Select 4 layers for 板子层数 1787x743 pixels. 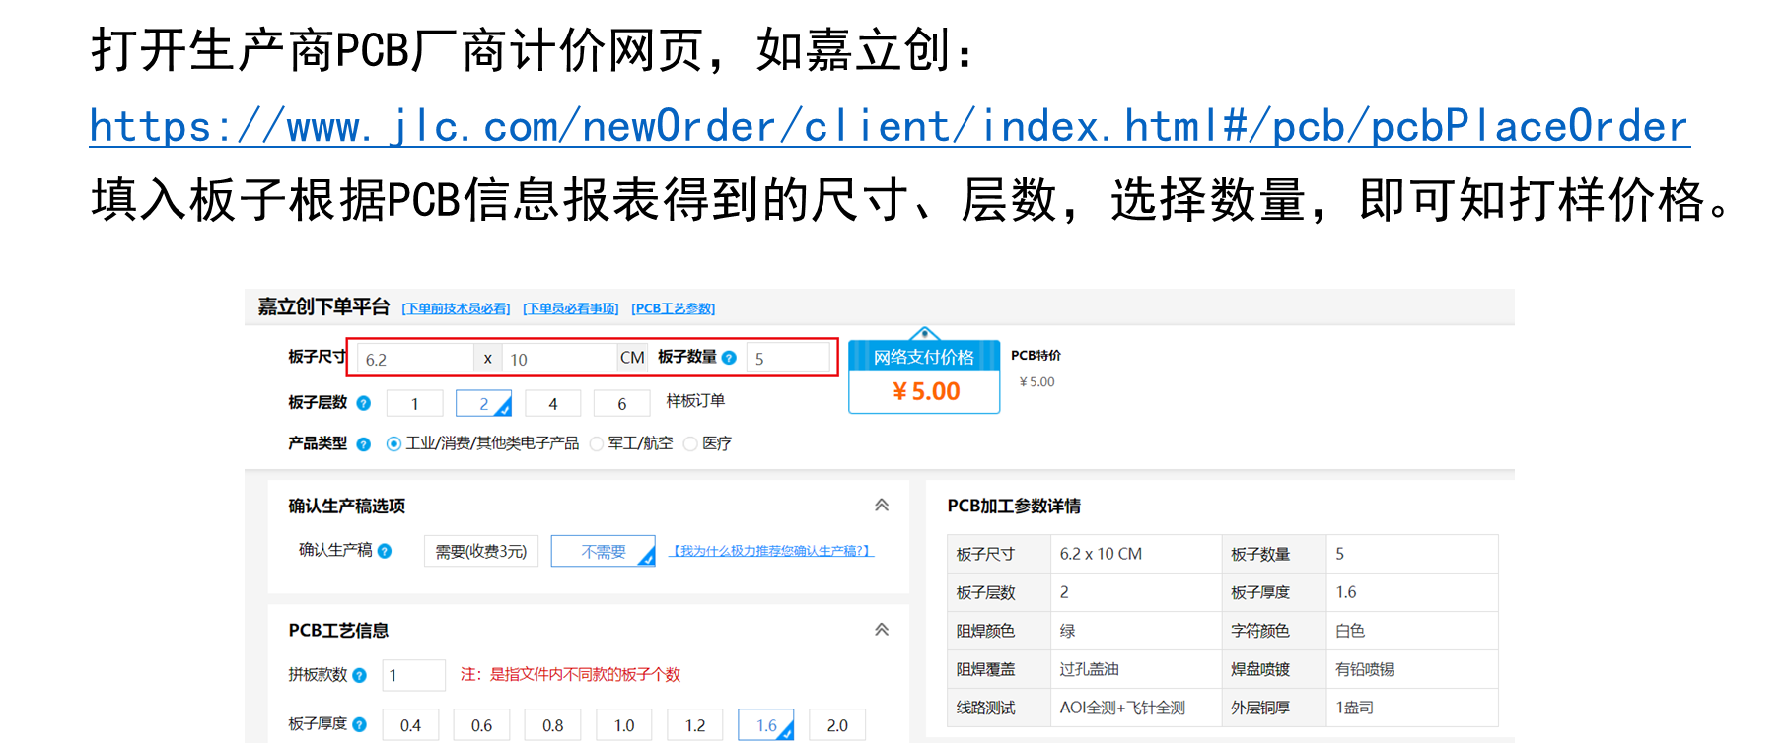coord(553,403)
